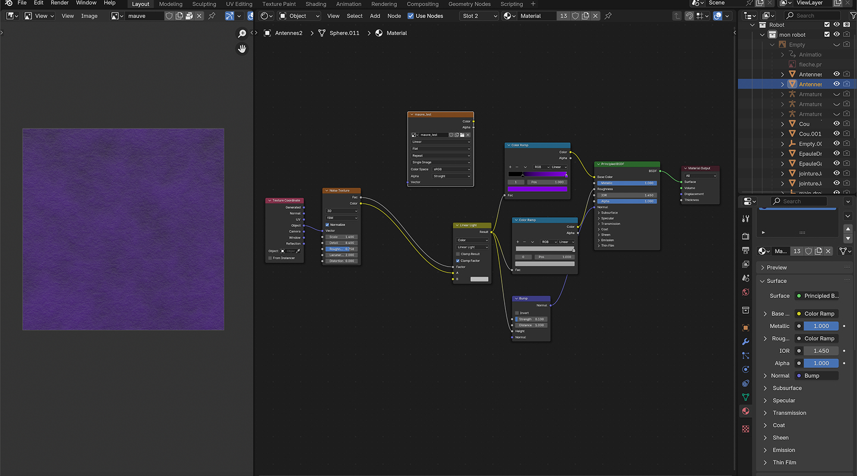
Task: Enable Clamp Result in the Linear Light node
Action: click(x=458, y=254)
